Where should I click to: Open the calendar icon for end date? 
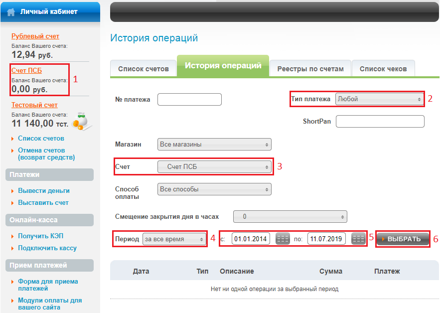click(358, 239)
